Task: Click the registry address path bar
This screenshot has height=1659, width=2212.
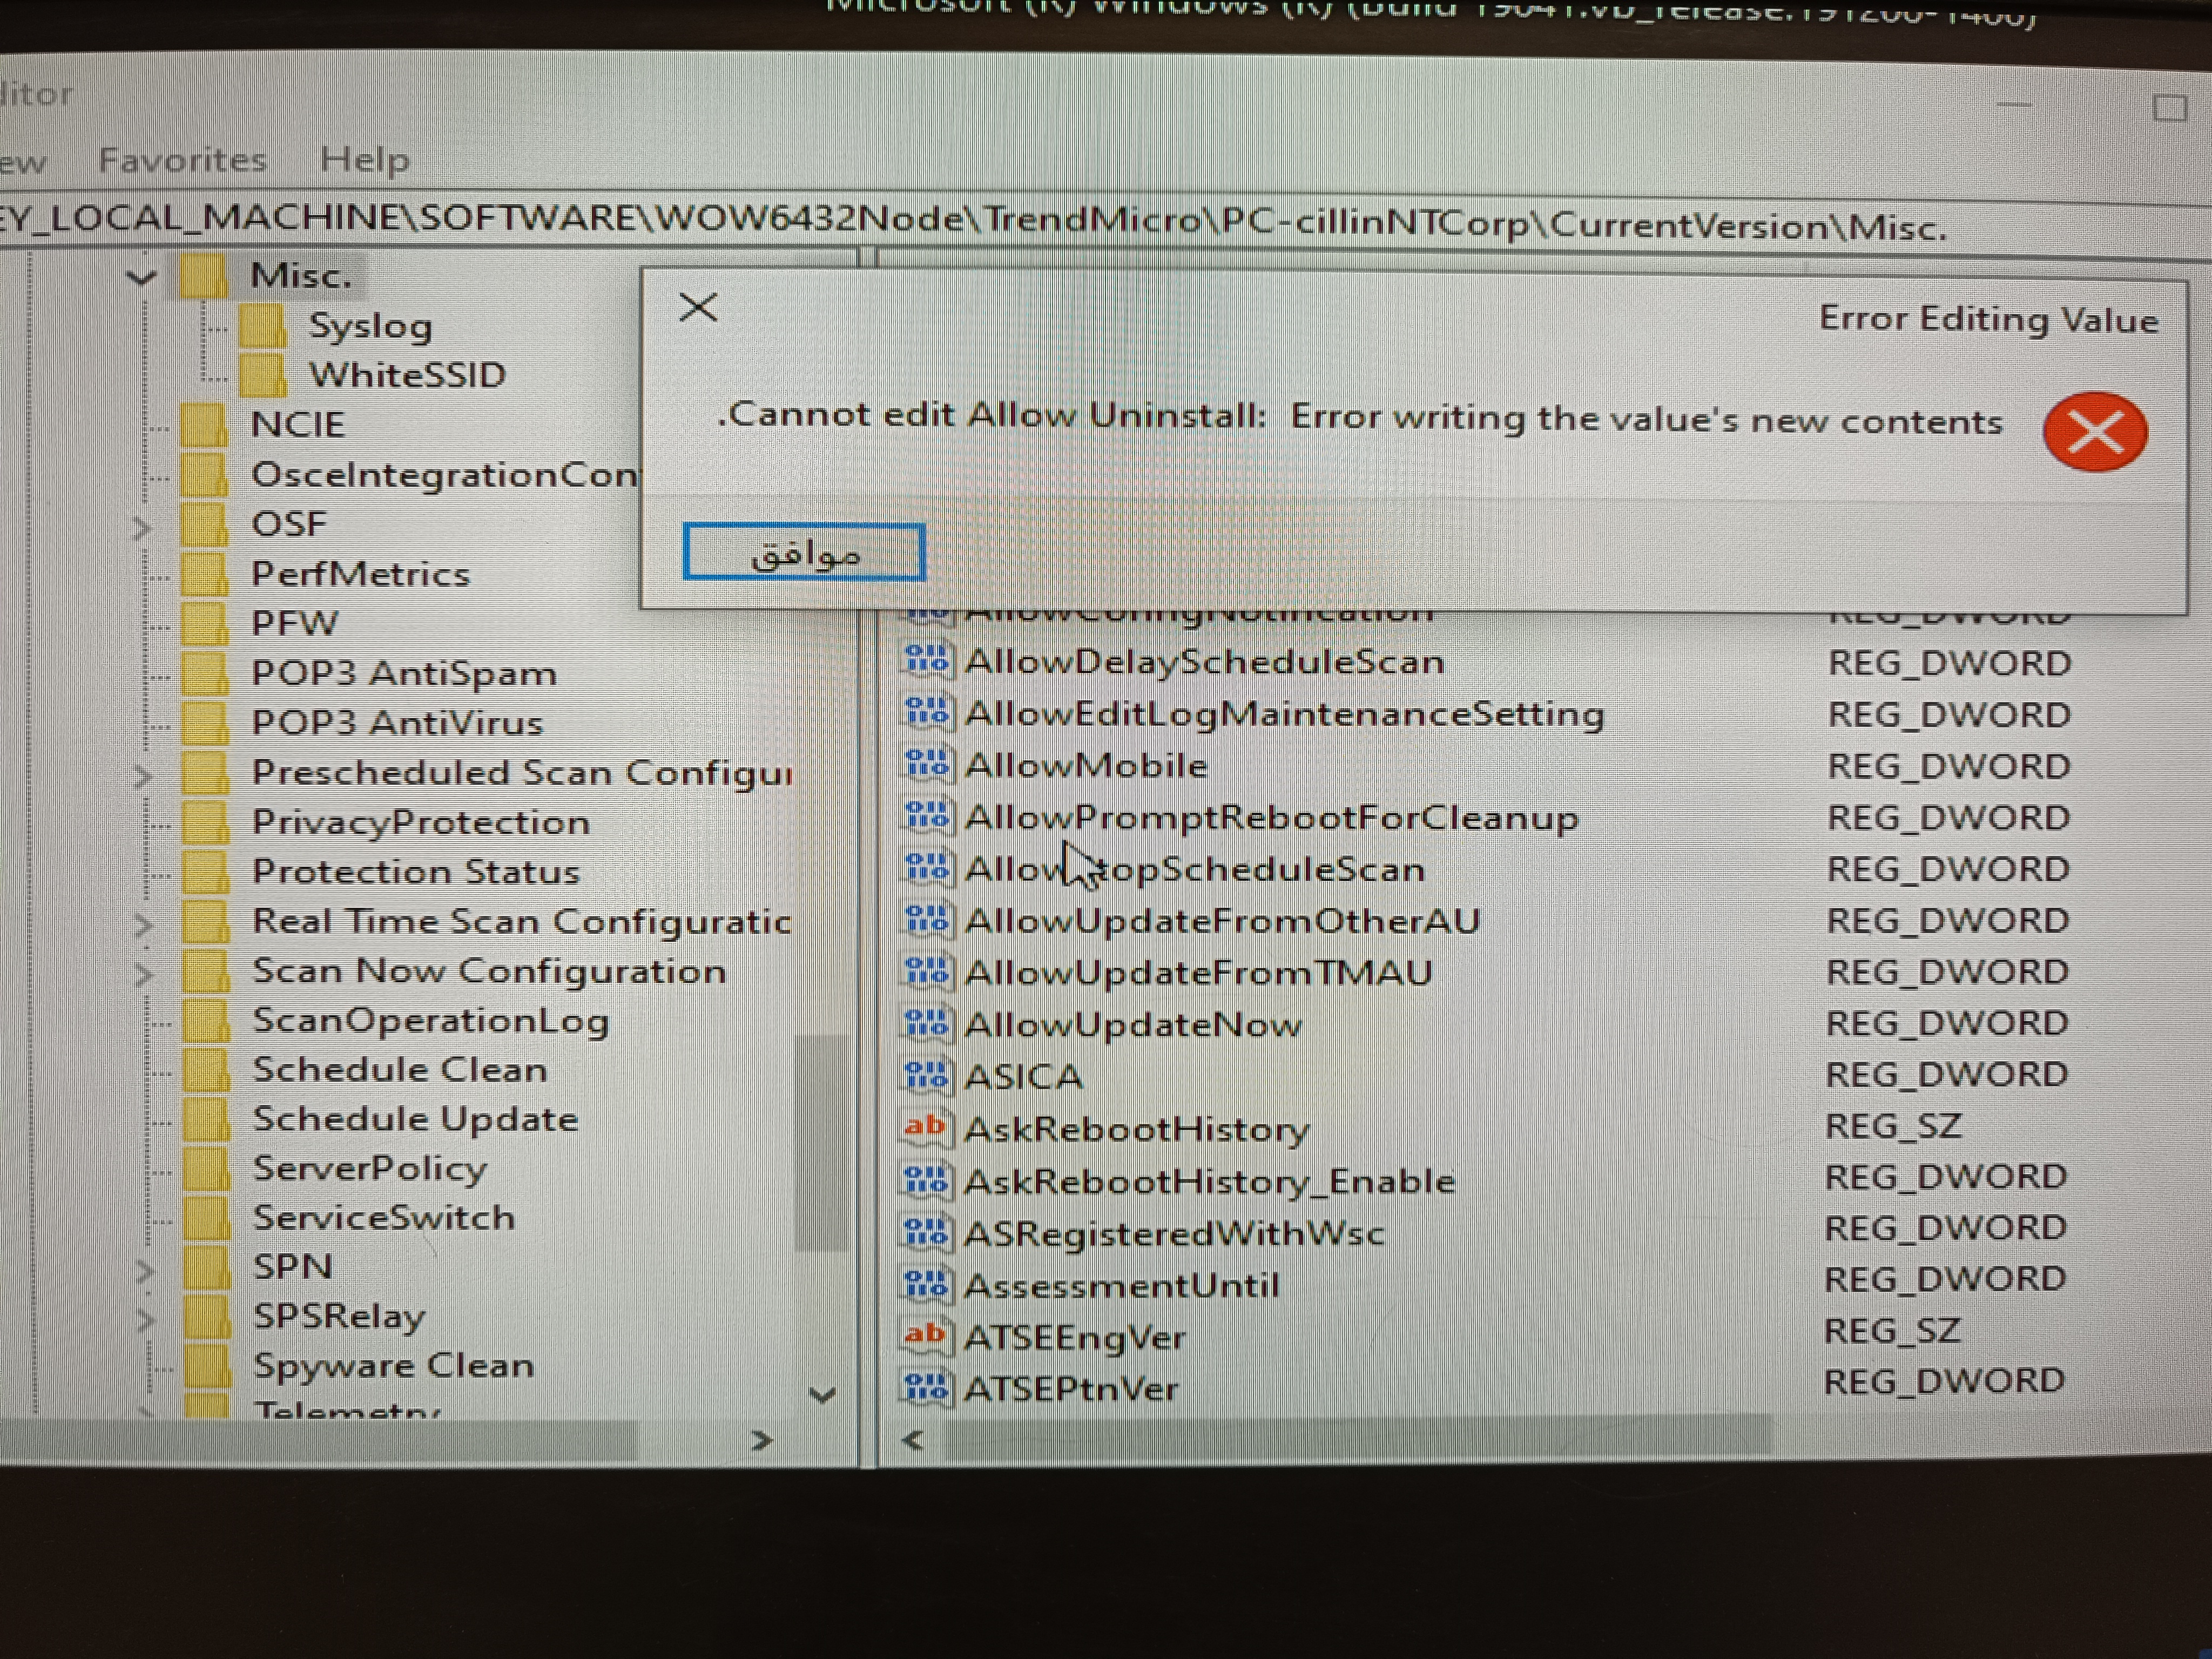Action: (x=1100, y=222)
